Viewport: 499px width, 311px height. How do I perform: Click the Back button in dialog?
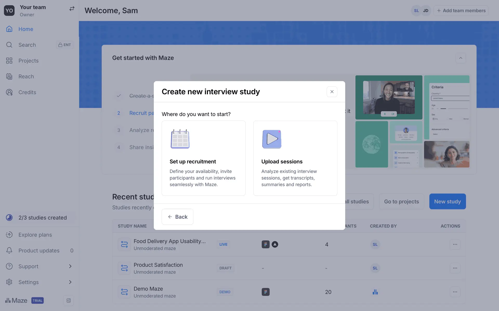coord(178,217)
